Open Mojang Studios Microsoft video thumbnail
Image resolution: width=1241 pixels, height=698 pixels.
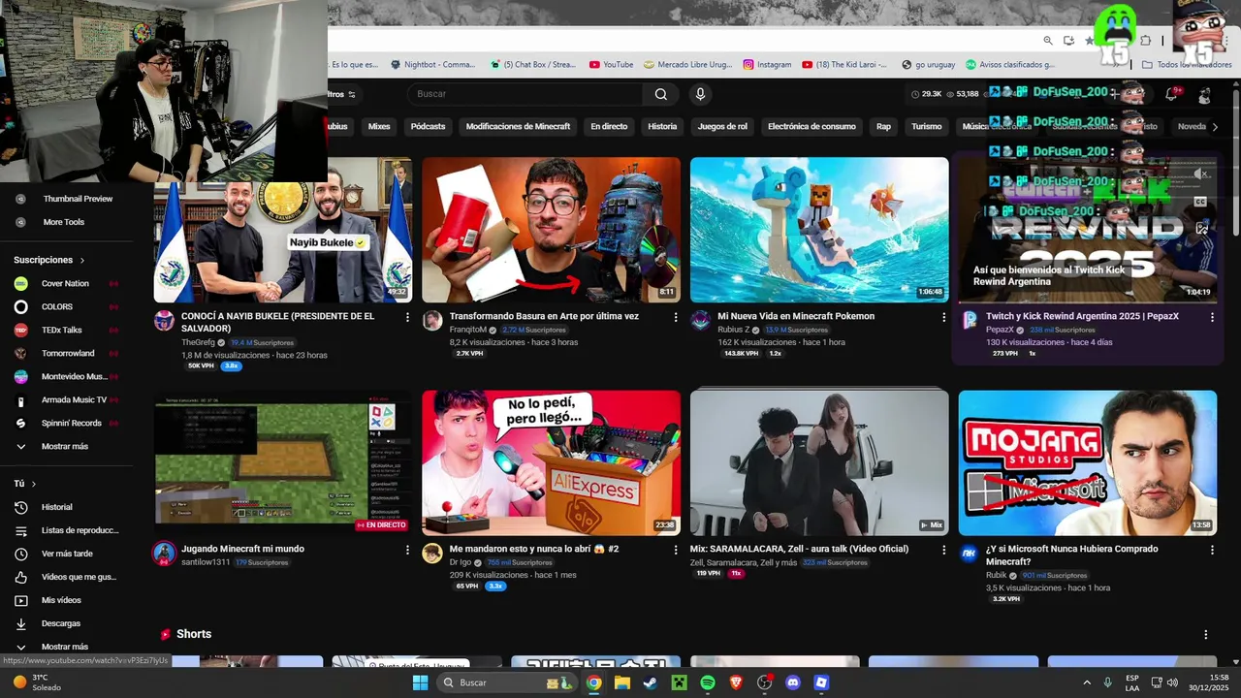(1088, 462)
